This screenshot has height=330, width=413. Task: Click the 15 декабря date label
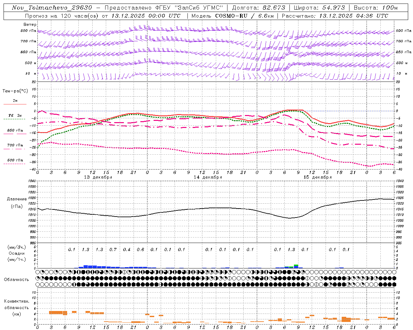(x=317, y=177)
